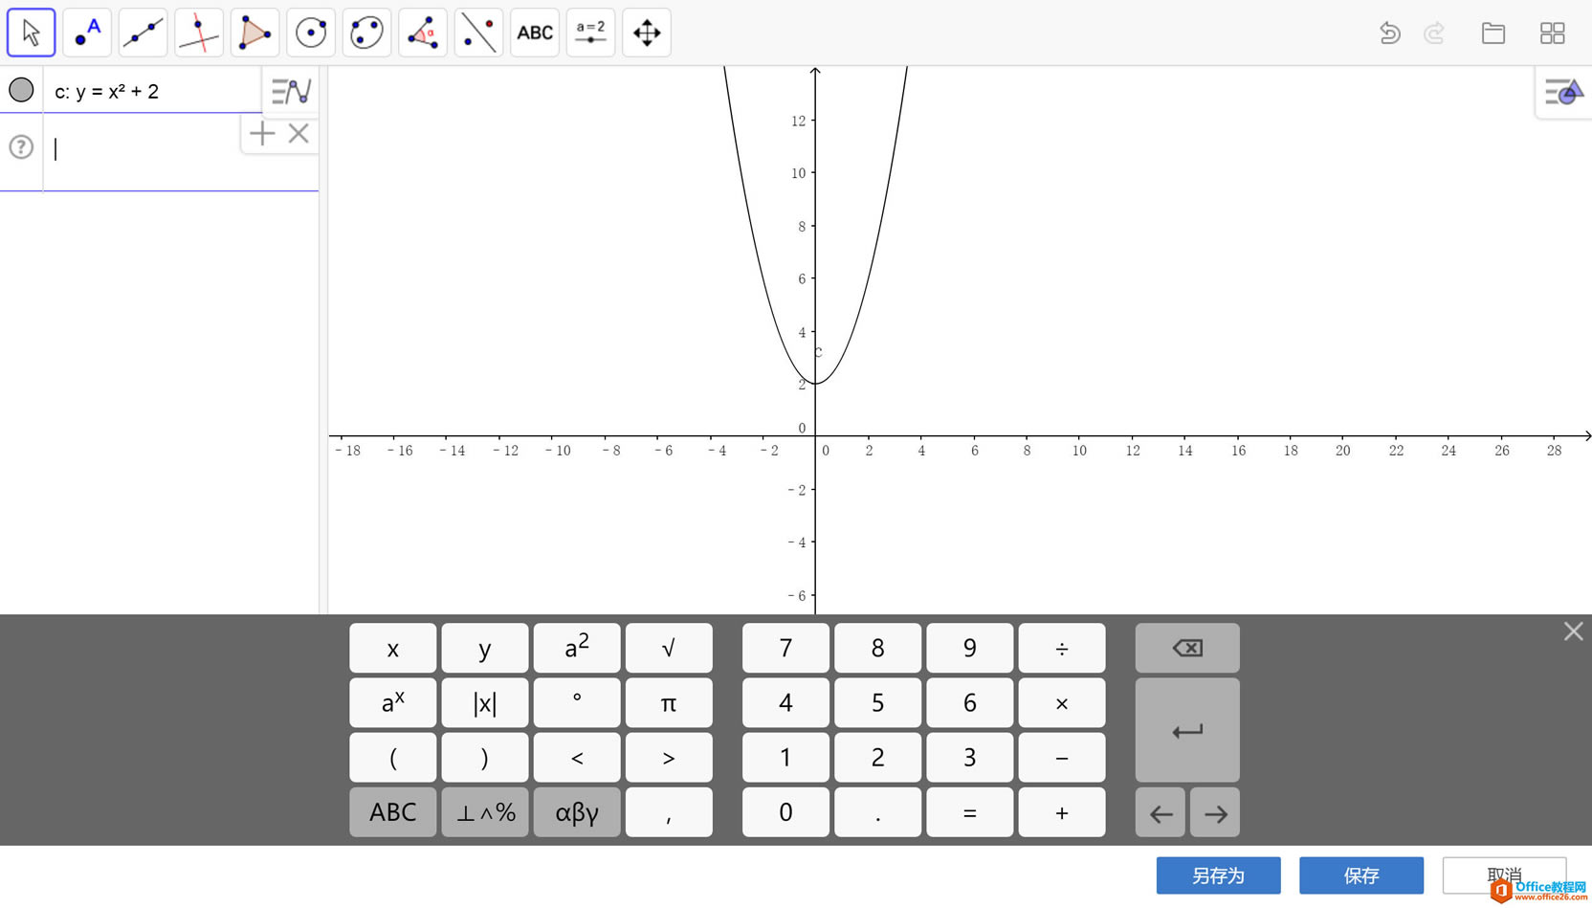Tap the 1 key
The image size is (1592, 908).
pyautogui.click(x=785, y=758)
